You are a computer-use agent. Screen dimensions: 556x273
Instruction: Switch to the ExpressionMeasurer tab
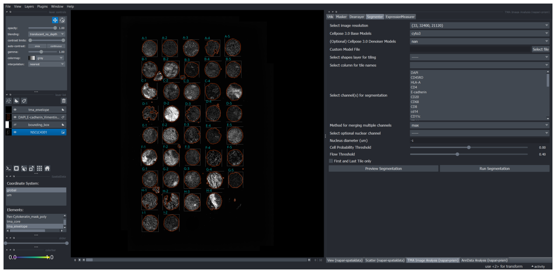click(x=400, y=17)
